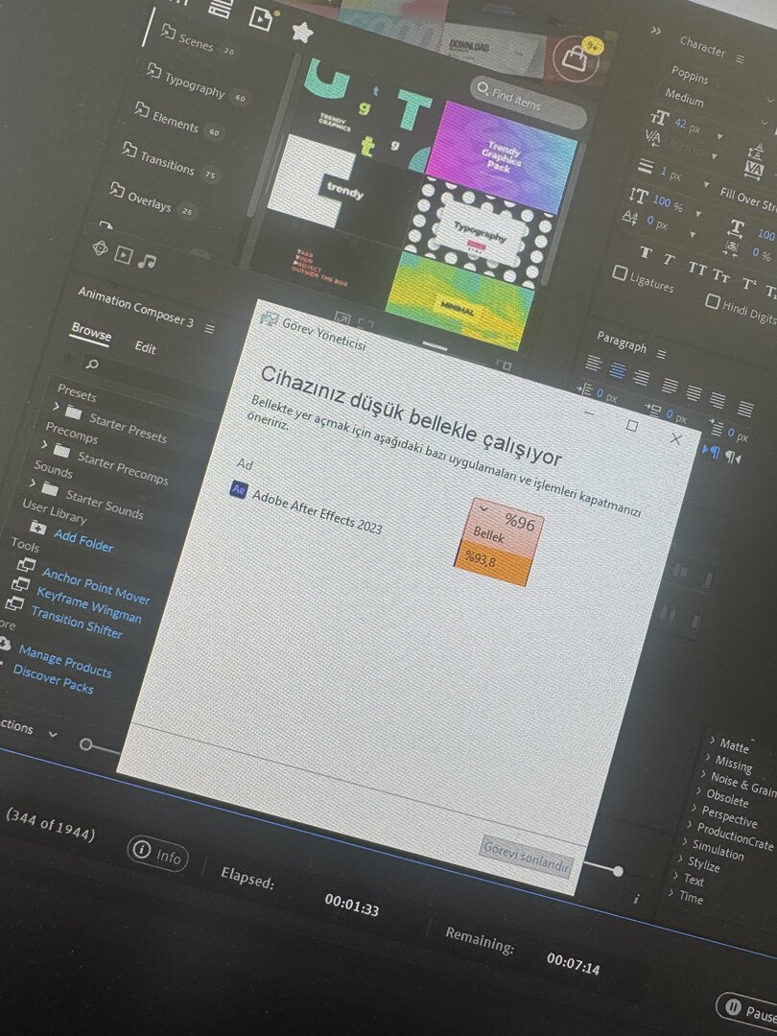This screenshot has height=1036, width=777.
Task: Select the atom-shaped icon below Overlays
Action: 100,248
